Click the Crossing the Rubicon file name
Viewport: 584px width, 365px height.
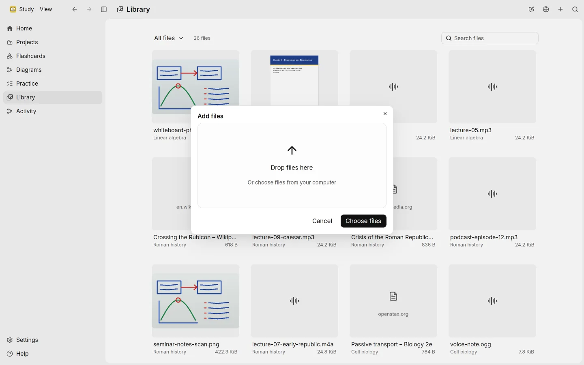click(x=195, y=237)
